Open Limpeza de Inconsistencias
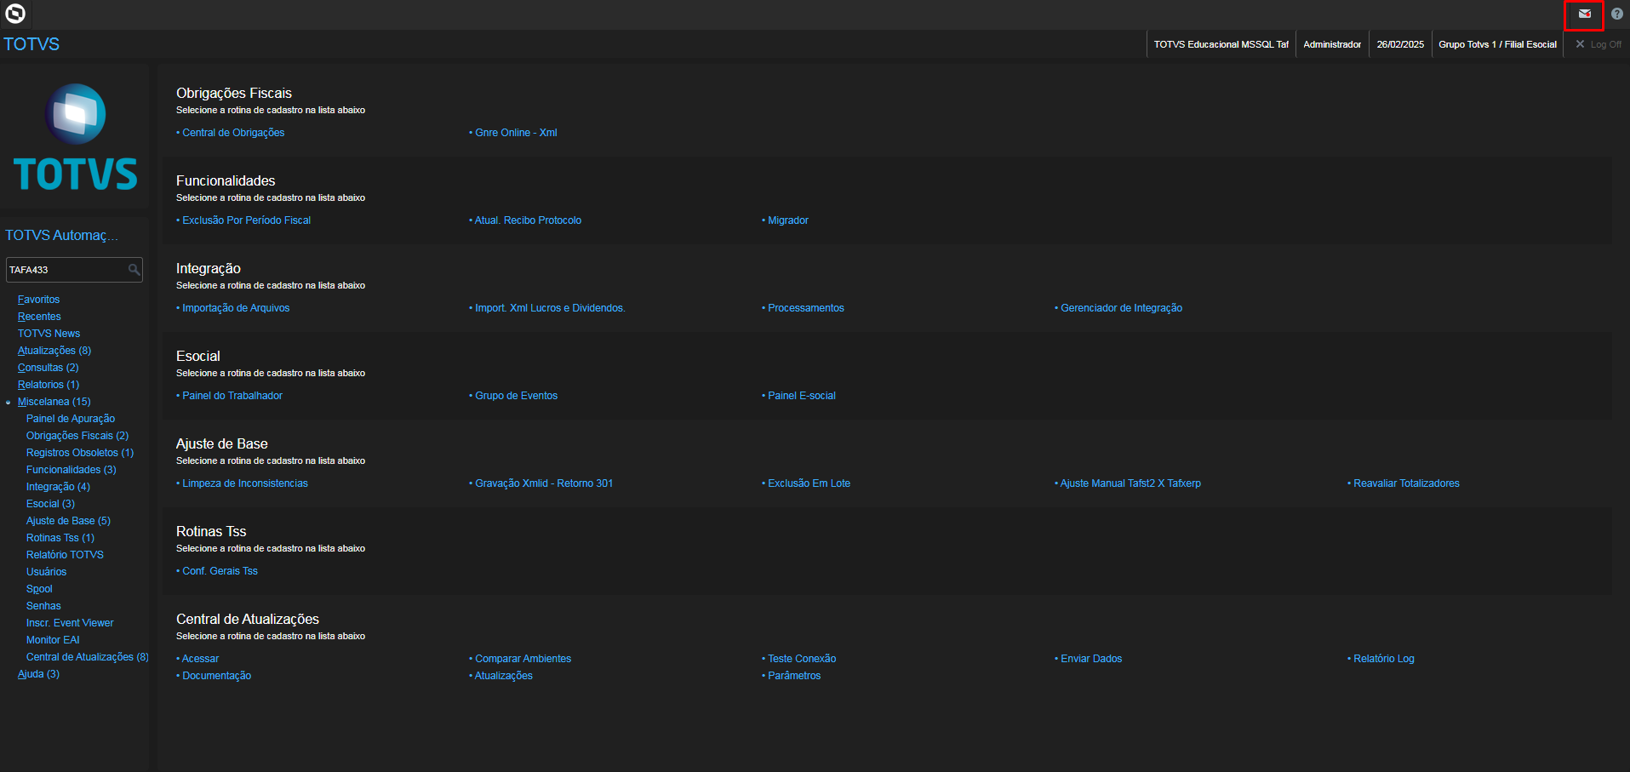The height and width of the screenshot is (772, 1630). pyautogui.click(x=245, y=483)
